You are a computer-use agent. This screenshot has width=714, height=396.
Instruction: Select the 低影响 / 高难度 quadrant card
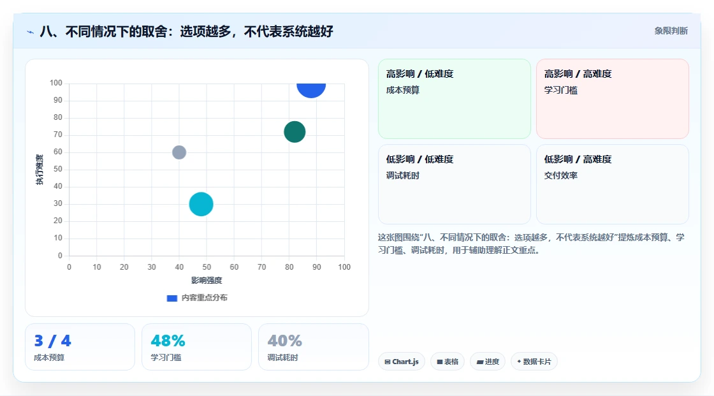613,184
